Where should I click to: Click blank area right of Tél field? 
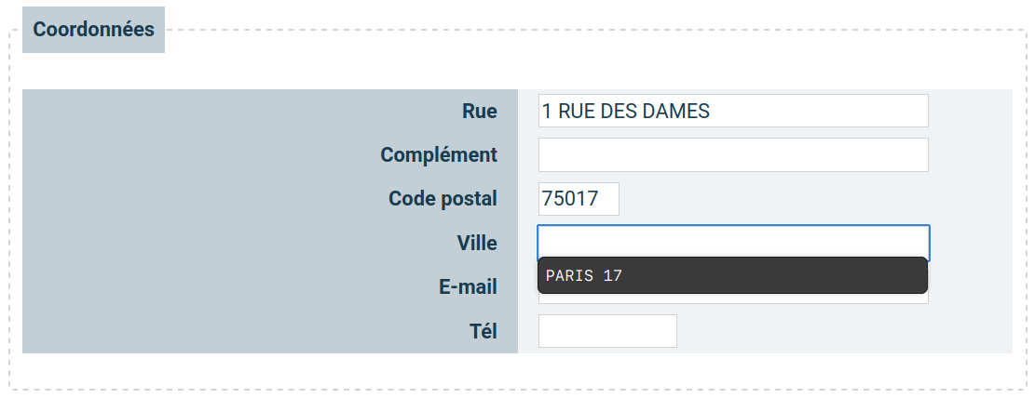tap(838, 331)
